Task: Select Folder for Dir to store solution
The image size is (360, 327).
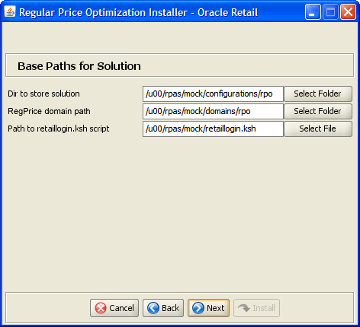Action: tap(318, 94)
